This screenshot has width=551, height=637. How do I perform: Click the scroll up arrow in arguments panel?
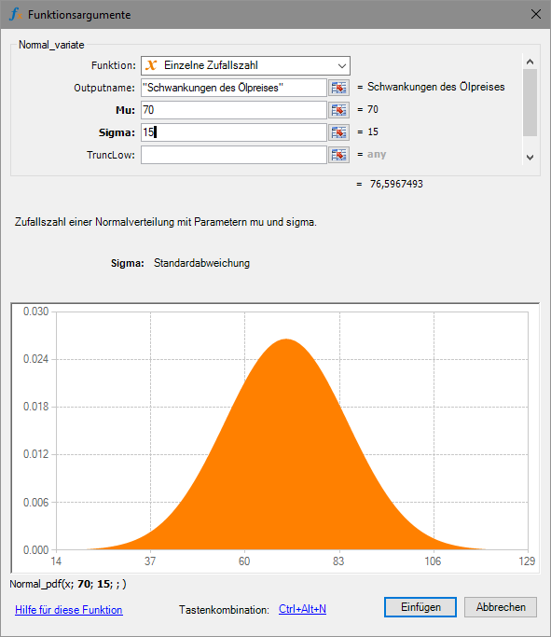[x=530, y=62]
